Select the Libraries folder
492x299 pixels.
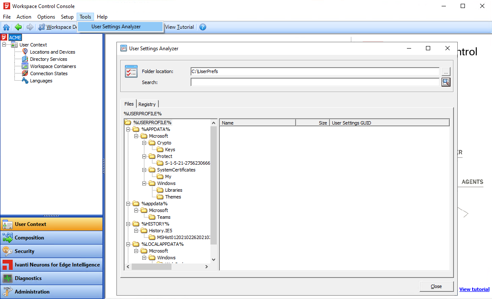(x=174, y=190)
